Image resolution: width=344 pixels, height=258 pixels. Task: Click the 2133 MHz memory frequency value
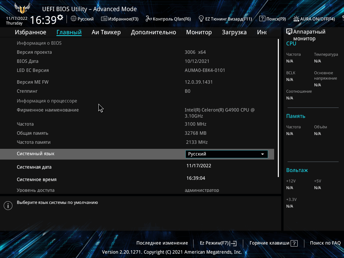tap(197, 142)
